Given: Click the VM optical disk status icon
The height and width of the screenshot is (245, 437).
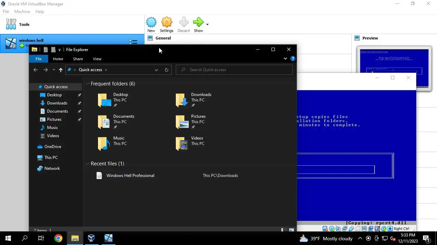Looking at the screenshot, I should click(332, 229).
